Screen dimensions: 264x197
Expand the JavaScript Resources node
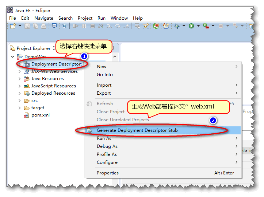[x=19, y=86]
